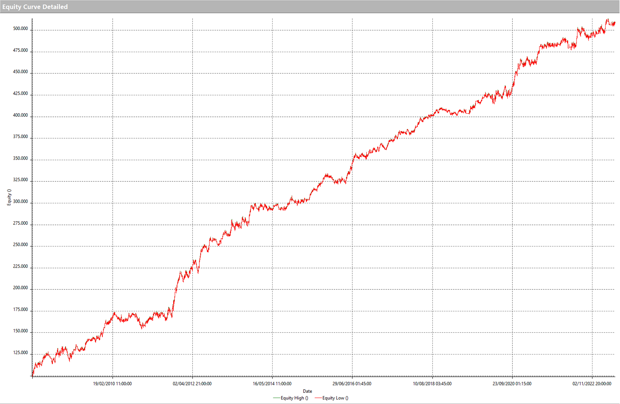
Task: Click the red Equity Low line swatch
Action: pos(318,398)
